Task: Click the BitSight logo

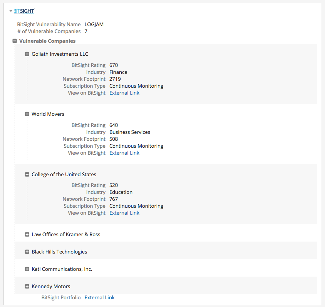Action: tap(24, 12)
